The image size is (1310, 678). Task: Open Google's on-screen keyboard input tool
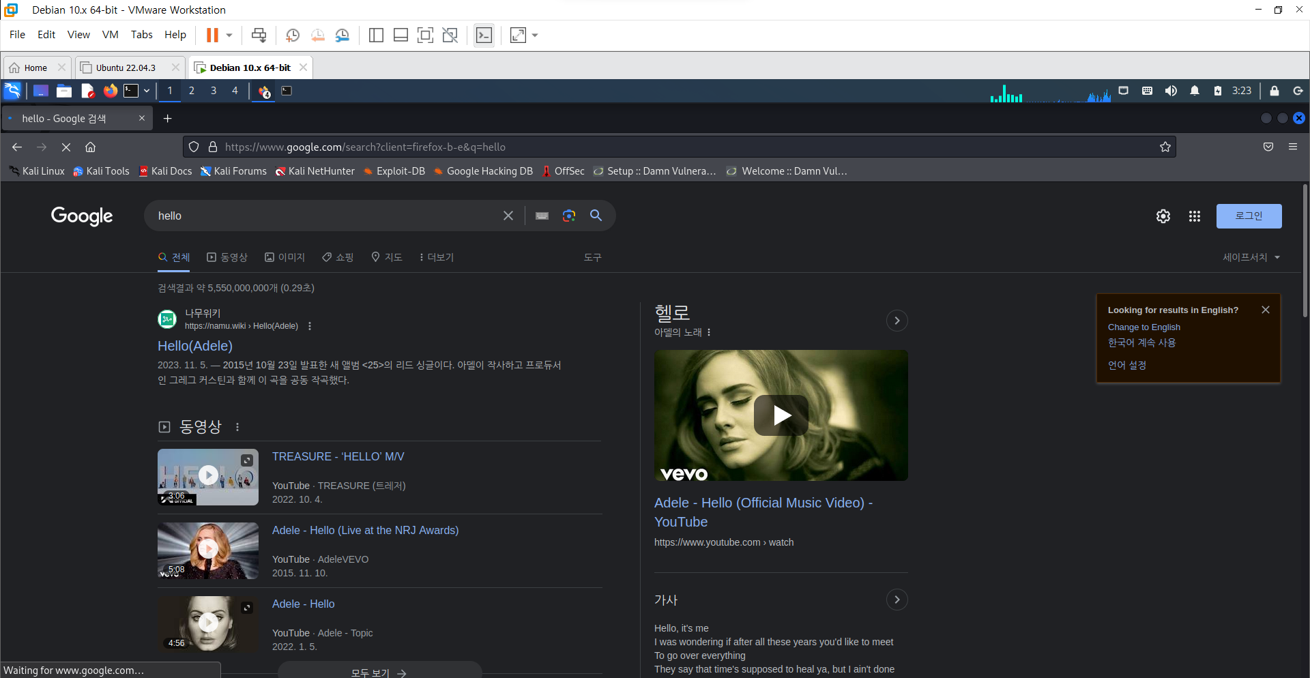(x=542, y=216)
